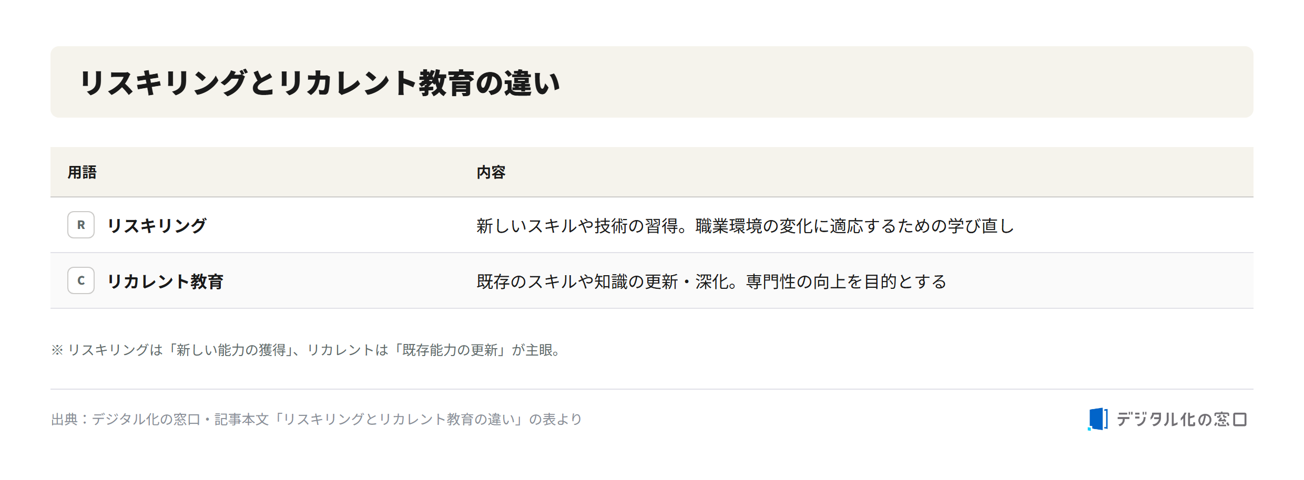The image size is (1304, 480).
Task: Click the R badge beside リスキリング
Action: (81, 225)
